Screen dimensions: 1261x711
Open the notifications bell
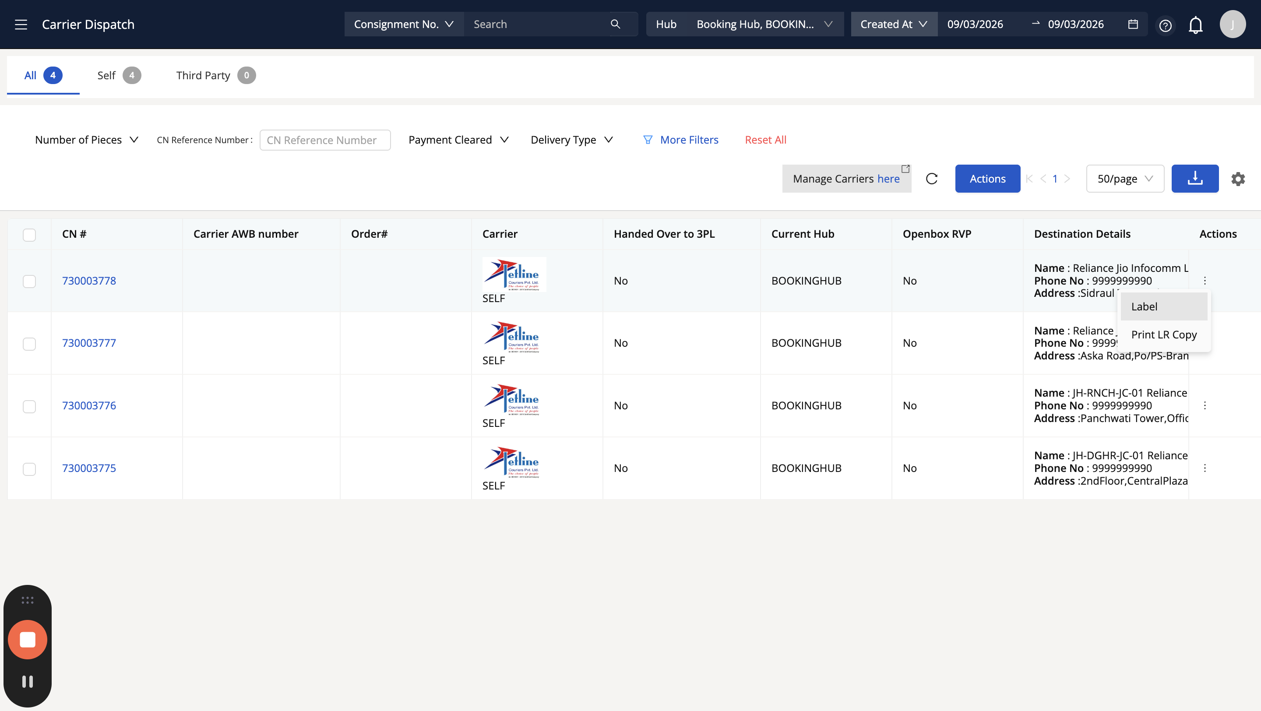[x=1195, y=25]
